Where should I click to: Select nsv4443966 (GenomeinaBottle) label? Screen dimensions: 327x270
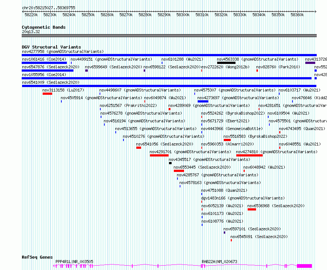(232, 129)
